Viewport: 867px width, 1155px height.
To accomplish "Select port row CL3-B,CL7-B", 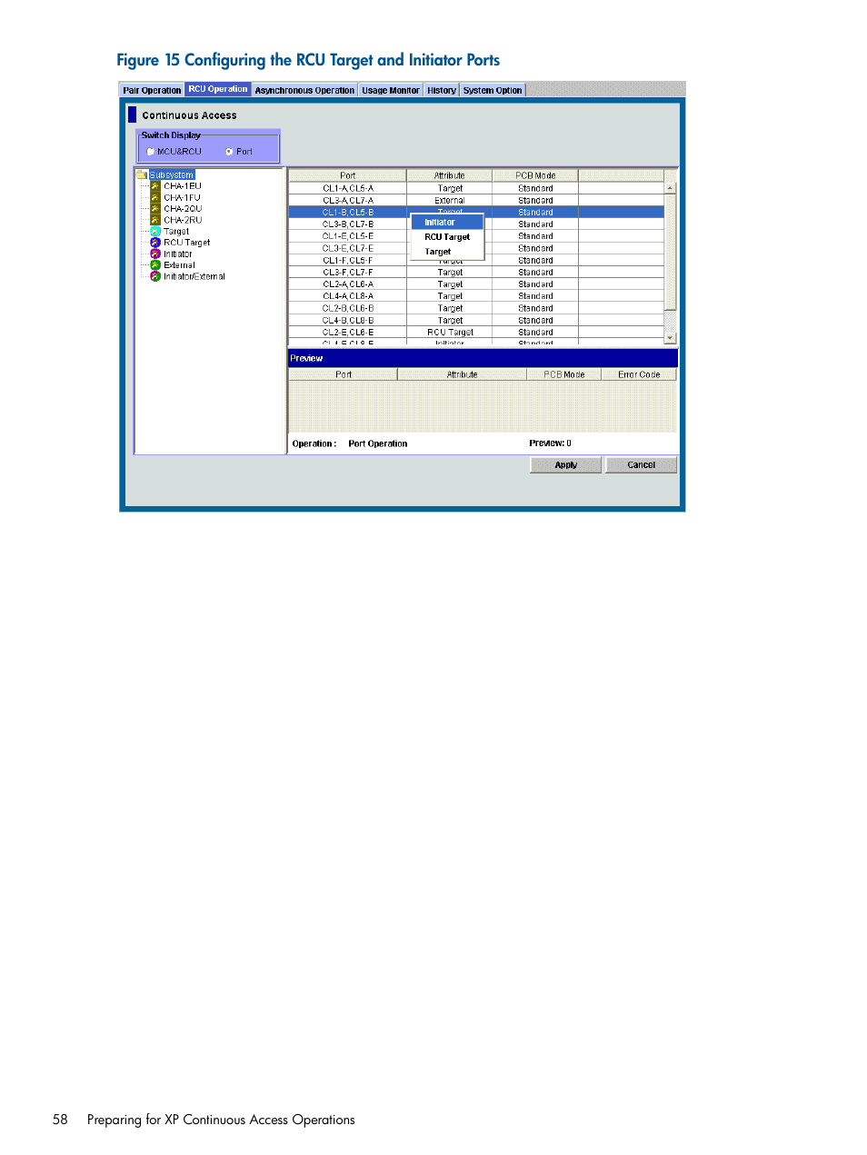I will coord(476,224).
